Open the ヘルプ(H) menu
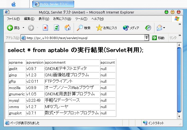This screenshot has width=187, height=130. [97, 19]
